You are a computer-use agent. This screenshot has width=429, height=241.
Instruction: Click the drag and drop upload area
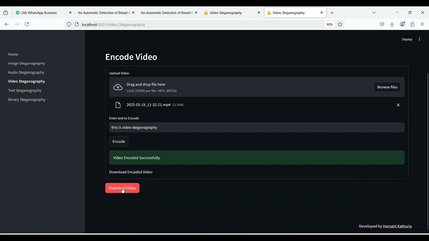(257, 87)
